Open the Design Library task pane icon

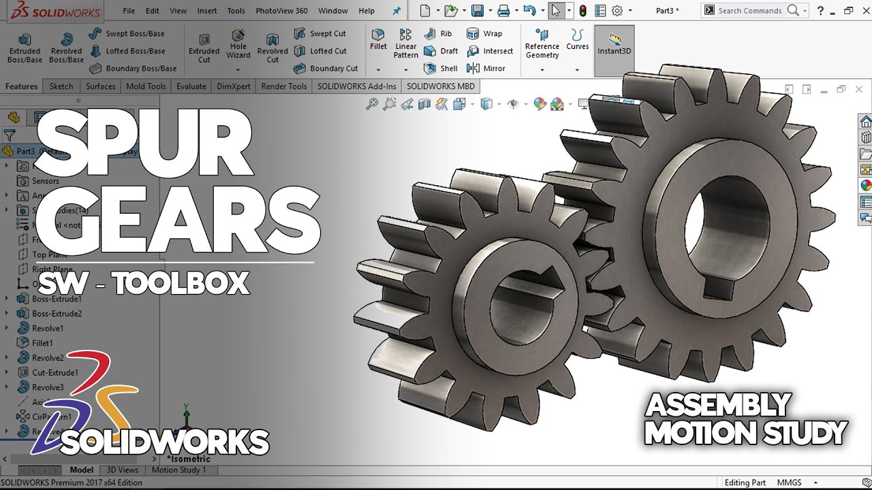tap(866, 137)
